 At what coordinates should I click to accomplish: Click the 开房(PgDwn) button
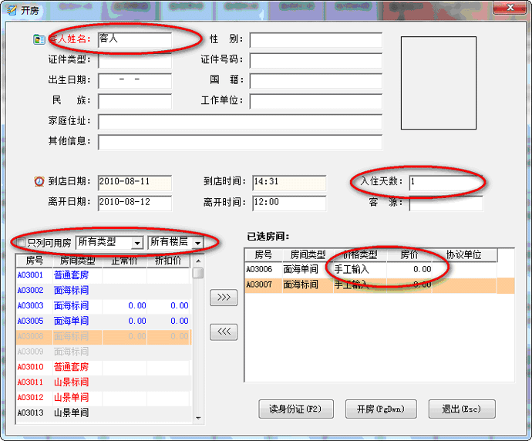381,409
